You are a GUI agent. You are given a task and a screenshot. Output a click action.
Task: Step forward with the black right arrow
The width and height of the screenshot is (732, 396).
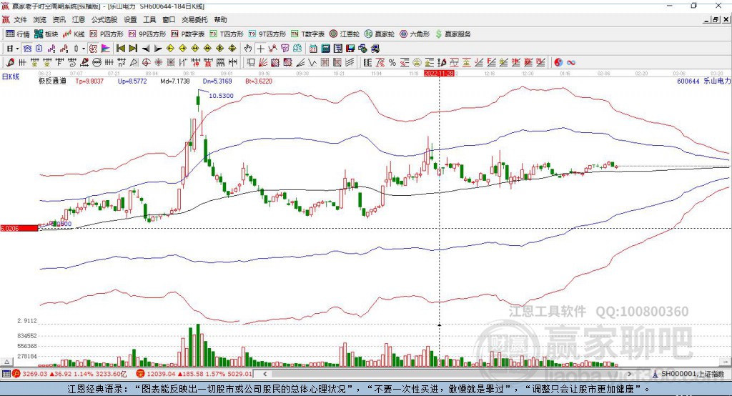pos(157,49)
